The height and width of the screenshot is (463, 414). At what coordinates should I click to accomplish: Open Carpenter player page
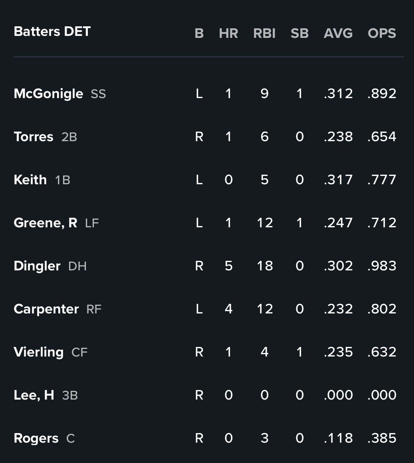pos(46,309)
